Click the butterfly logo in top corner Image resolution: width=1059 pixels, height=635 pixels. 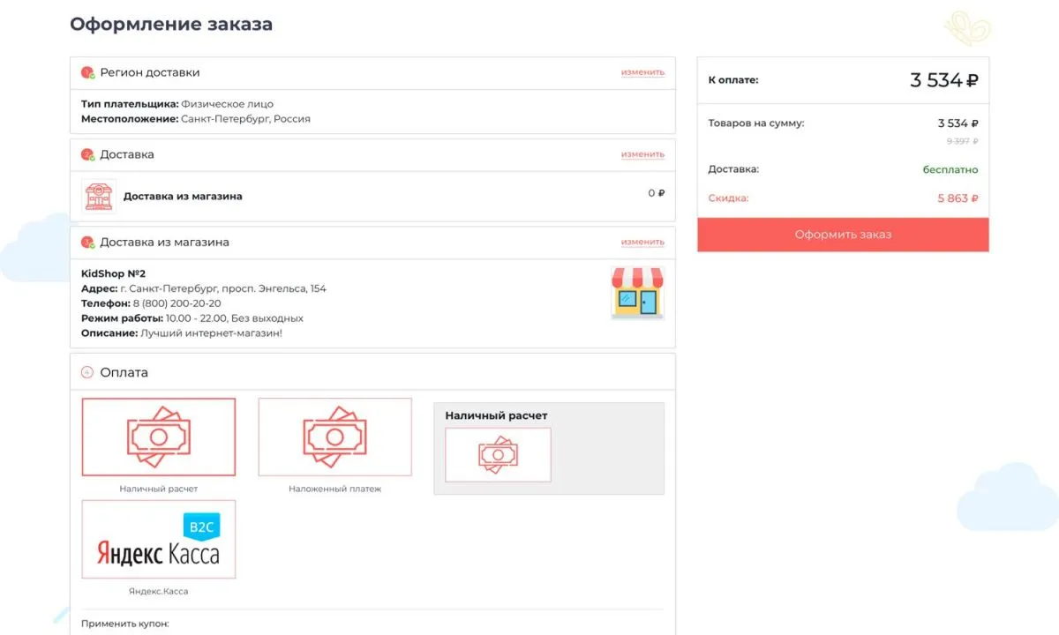tap(967, 26)
